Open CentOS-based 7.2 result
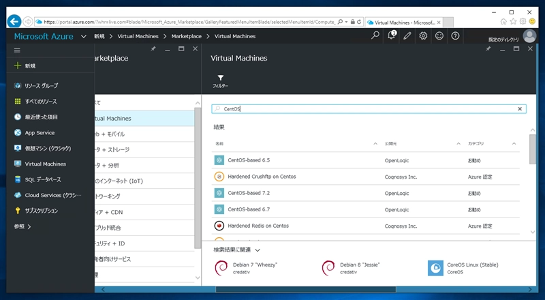Viewport: 545px width, 300px height. coord(366,193)
